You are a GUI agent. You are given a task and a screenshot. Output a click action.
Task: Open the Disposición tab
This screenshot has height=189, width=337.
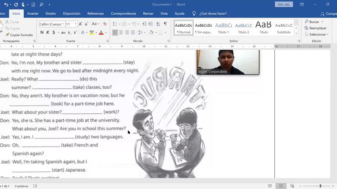coord(72,14)
